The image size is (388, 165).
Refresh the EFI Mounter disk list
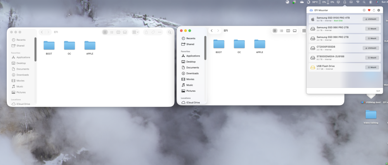point(374,10)
